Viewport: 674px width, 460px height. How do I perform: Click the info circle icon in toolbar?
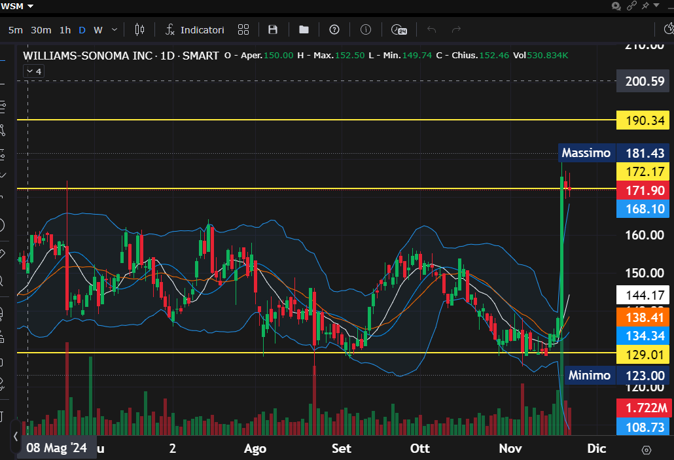[x=366, y=29]
